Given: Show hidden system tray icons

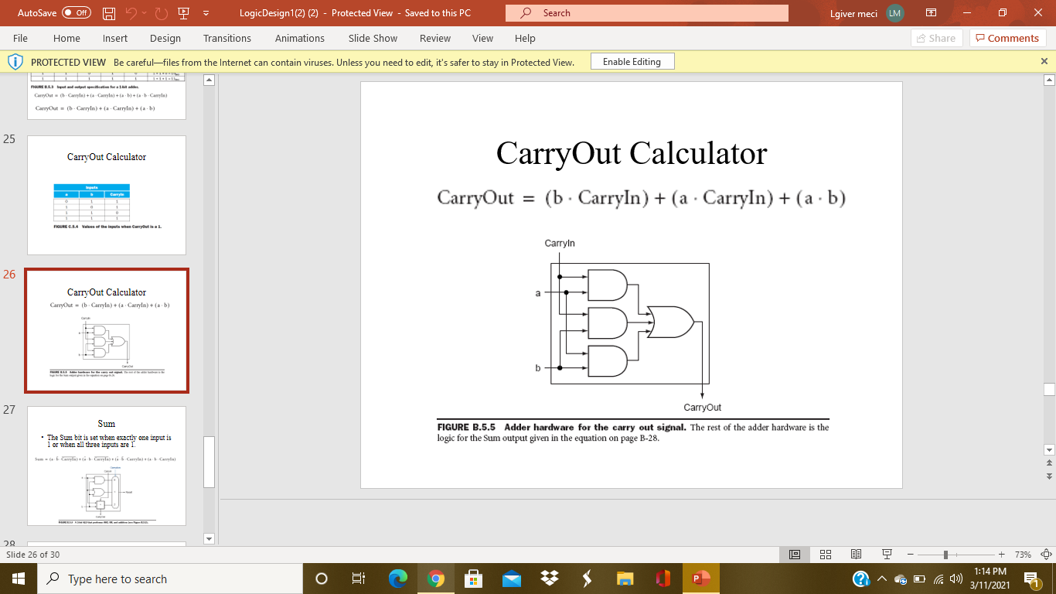Looking at the screenshot, I should coord(882,579).
